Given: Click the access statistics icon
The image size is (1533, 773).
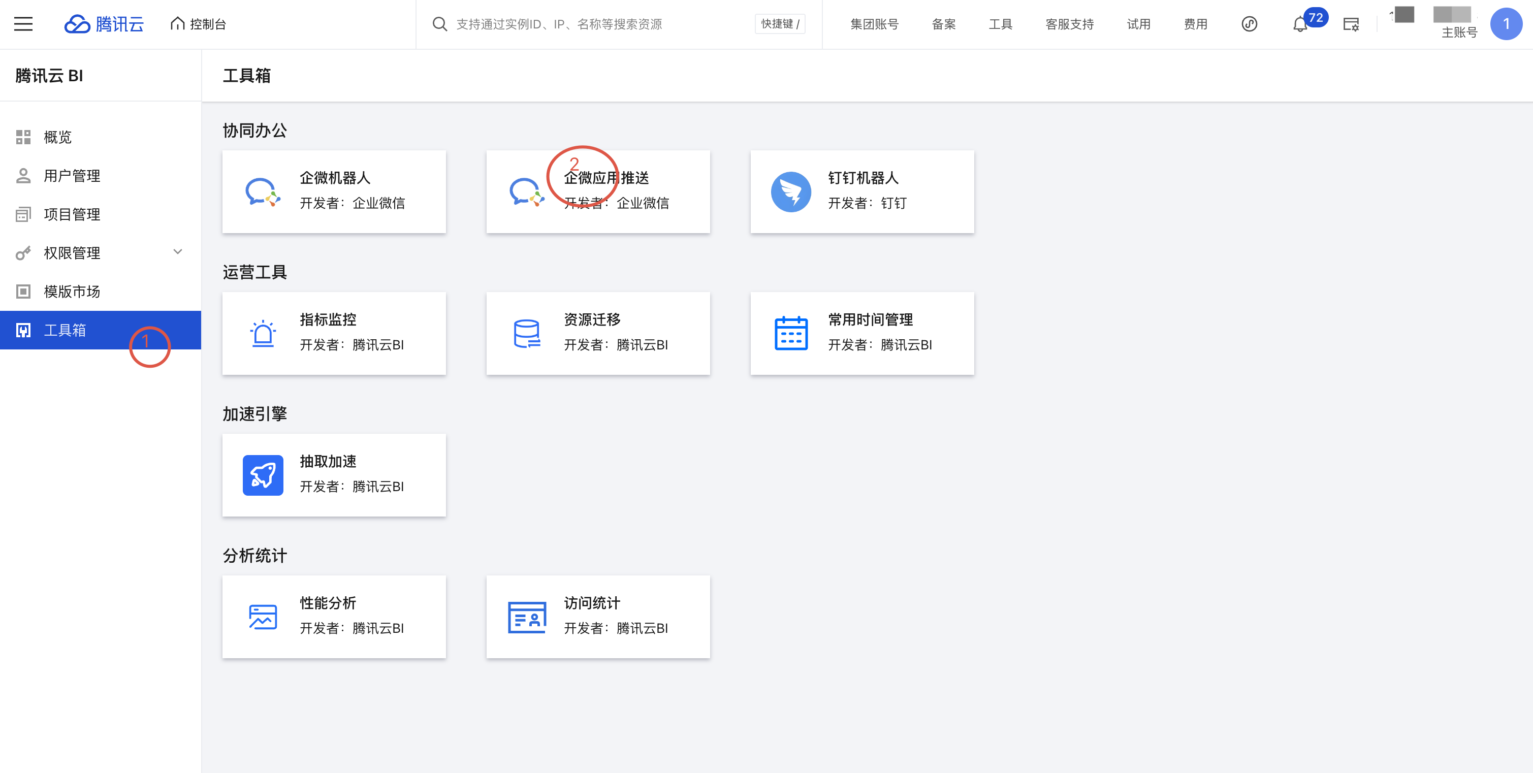Looking at the screenshot, I should click(526, 617).
